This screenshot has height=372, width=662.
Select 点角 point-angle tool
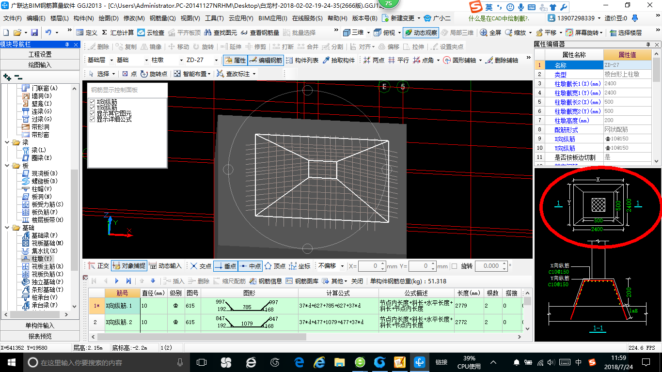point(423,61)
